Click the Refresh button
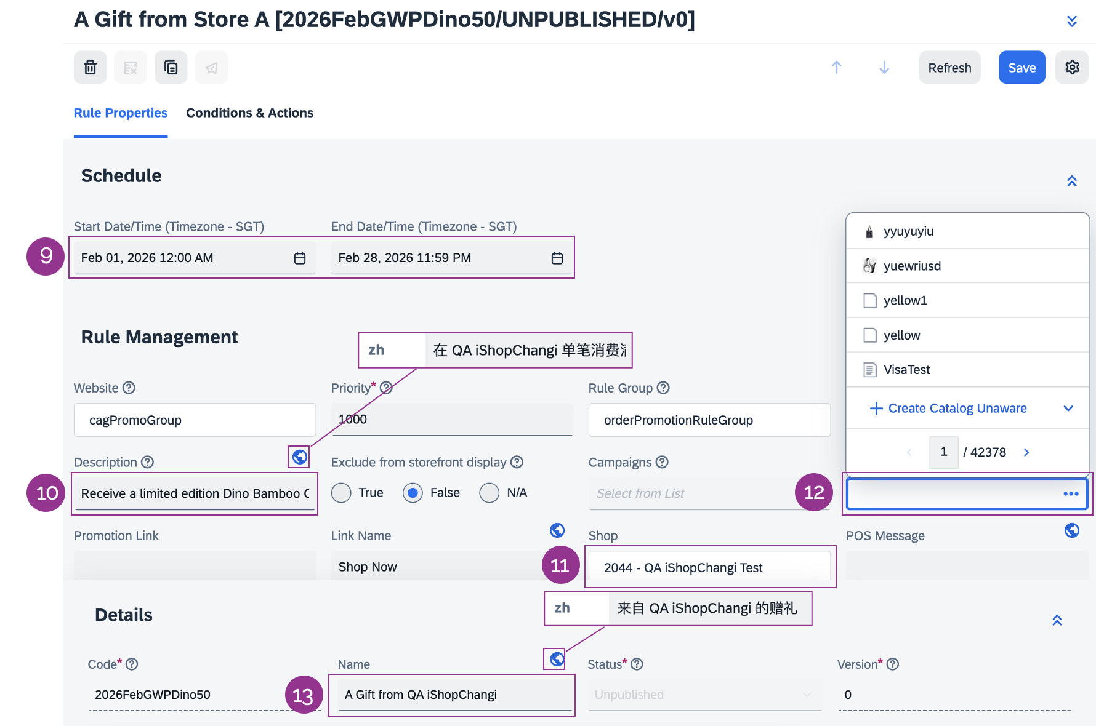Image resolution: width=1096 pixels, height=726 pixels. point(949,68)
